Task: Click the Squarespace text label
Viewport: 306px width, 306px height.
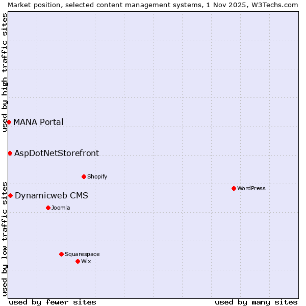Action: 82,254
